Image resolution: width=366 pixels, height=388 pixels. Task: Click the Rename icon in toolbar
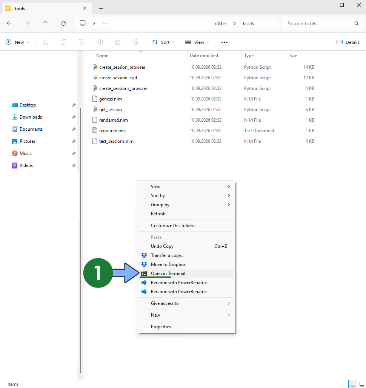(100, 42)
